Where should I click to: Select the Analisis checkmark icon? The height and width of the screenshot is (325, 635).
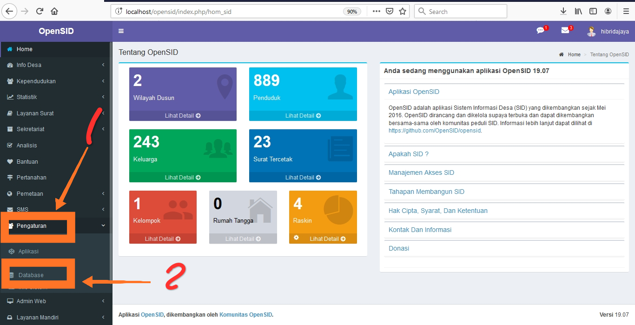click(x=10, y=146)
